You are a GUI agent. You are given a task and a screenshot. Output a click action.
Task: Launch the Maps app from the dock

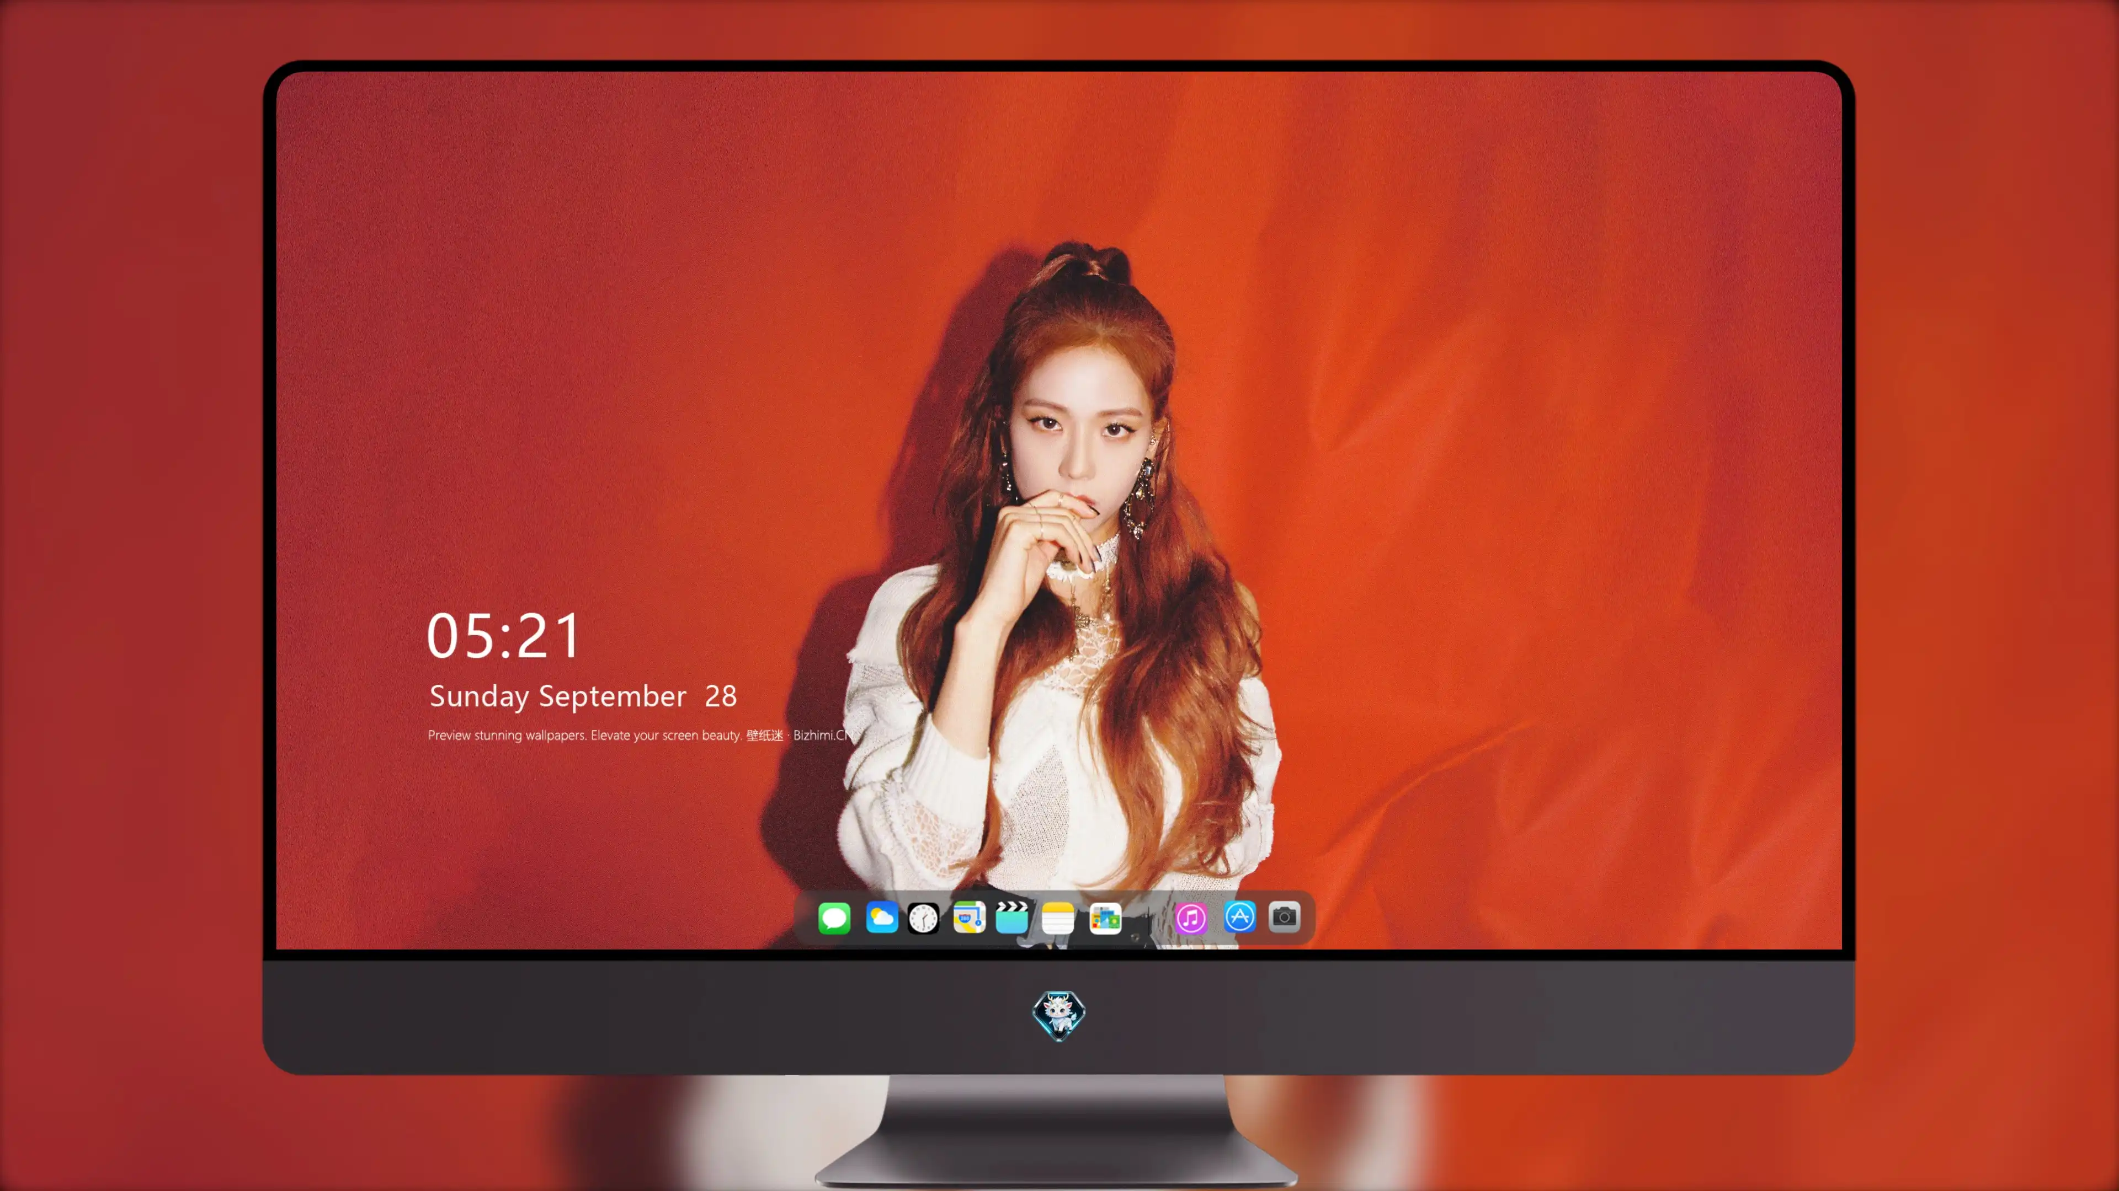969,918
